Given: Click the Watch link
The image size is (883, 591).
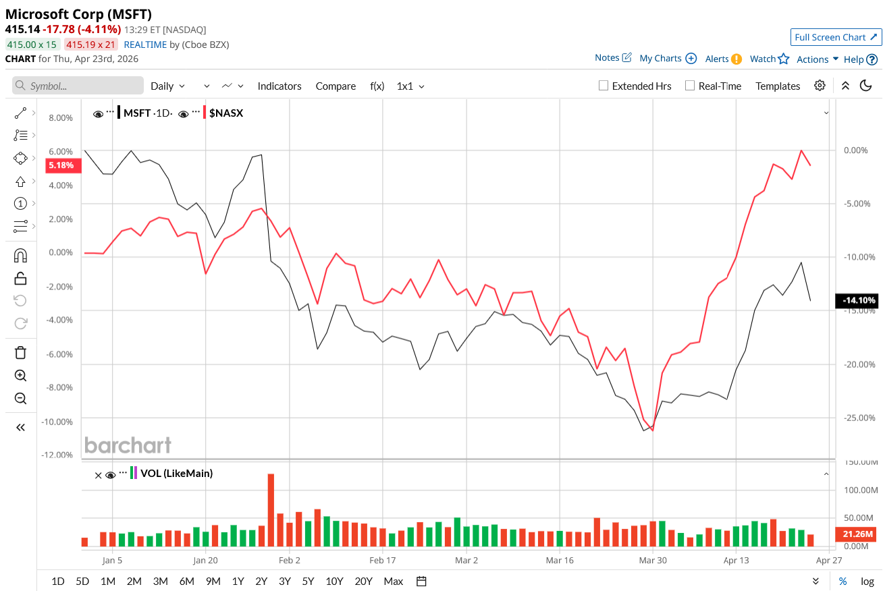Looking at the screenshot, I should click(763, 59).
